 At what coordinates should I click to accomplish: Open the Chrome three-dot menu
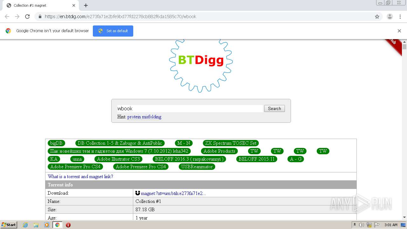(x=400, y=17)
